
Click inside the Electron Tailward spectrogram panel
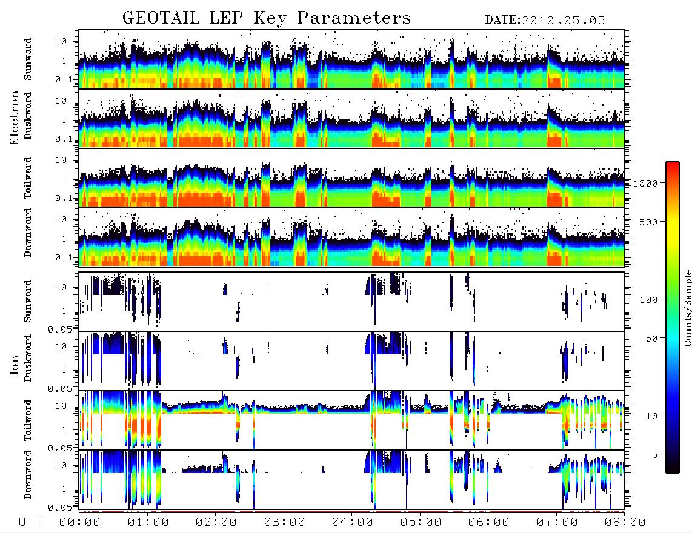pos(351,178)
